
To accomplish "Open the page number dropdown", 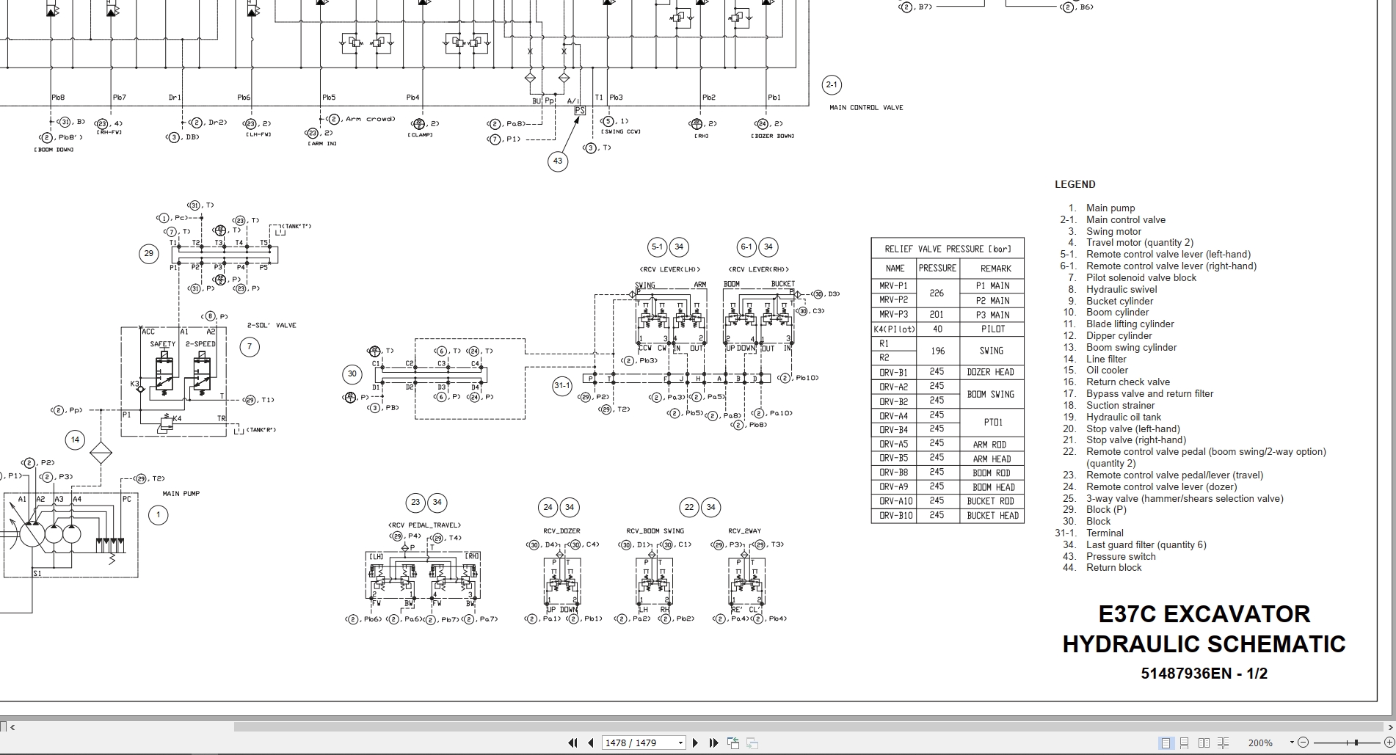I will click(x=680, y=743).
